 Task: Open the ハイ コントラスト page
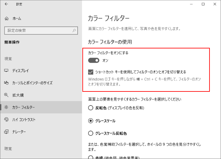(41, 119)
